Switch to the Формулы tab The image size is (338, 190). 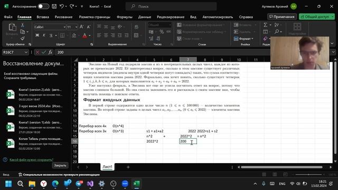pos(125,17)
